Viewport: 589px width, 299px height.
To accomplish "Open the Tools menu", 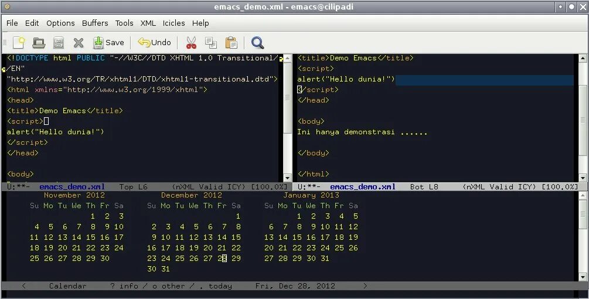I will 124,23.
